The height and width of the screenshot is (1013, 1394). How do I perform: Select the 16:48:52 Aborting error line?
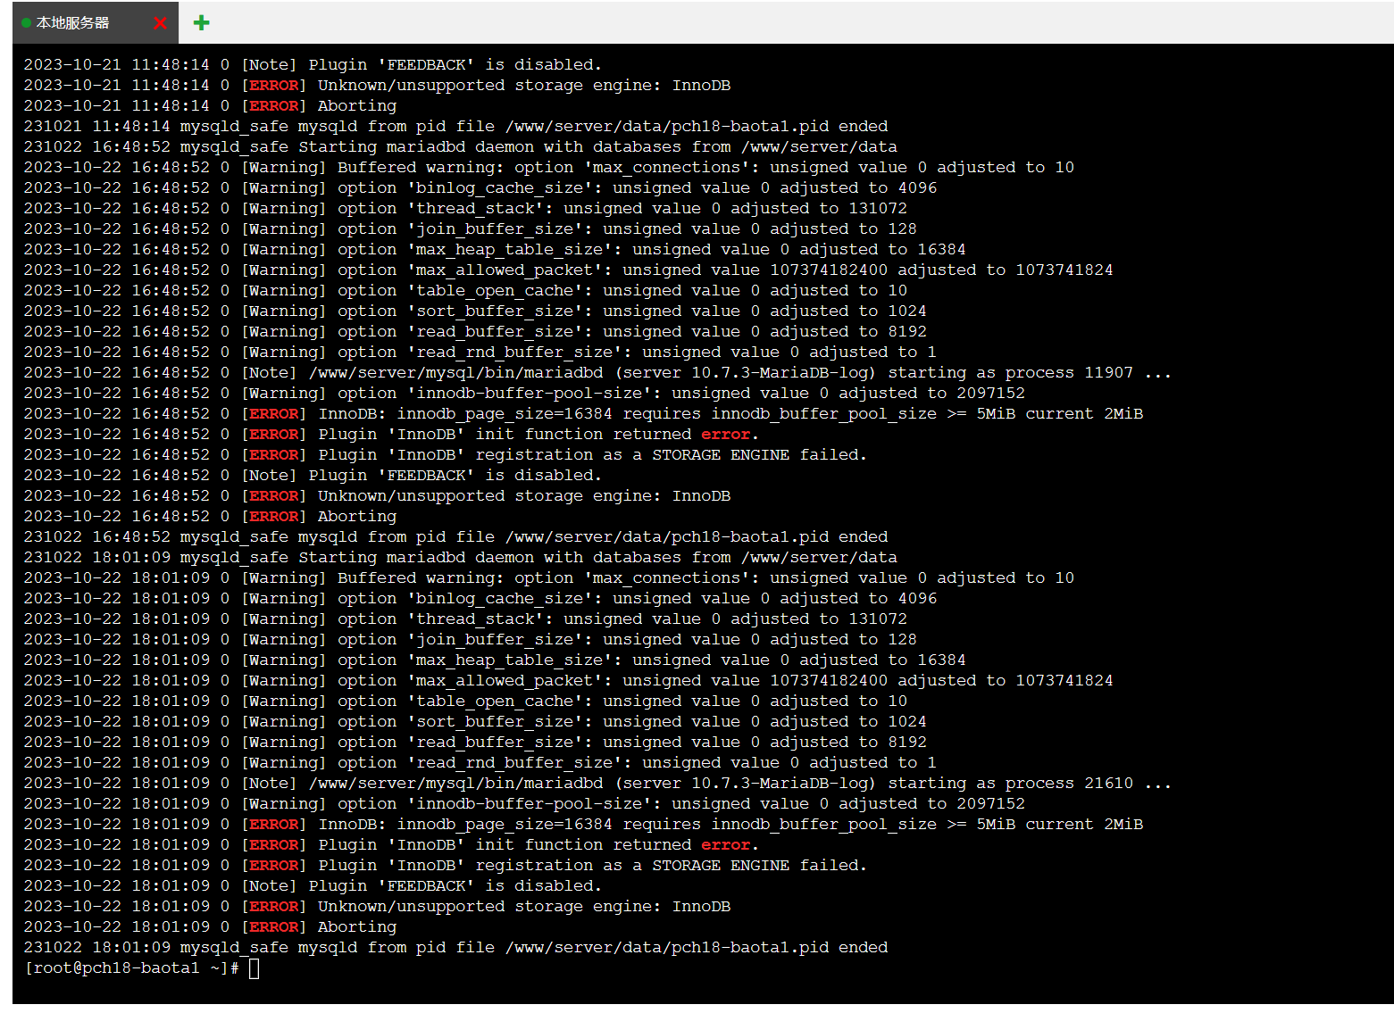[210, 517]
